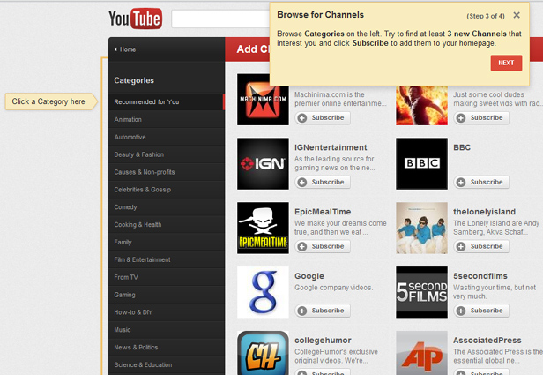Image resolution: width=543 pixels, height=375 pixels.
Task: Open the AssociatedPress channel title link
Action: 487,341
